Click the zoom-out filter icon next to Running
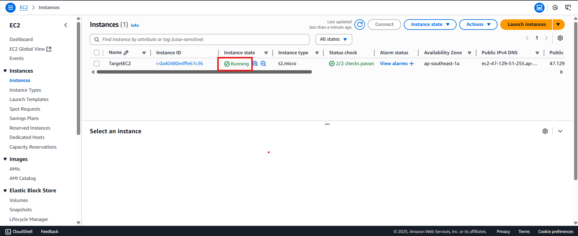Viewport: 578px width, 236px height. point(263,64)
